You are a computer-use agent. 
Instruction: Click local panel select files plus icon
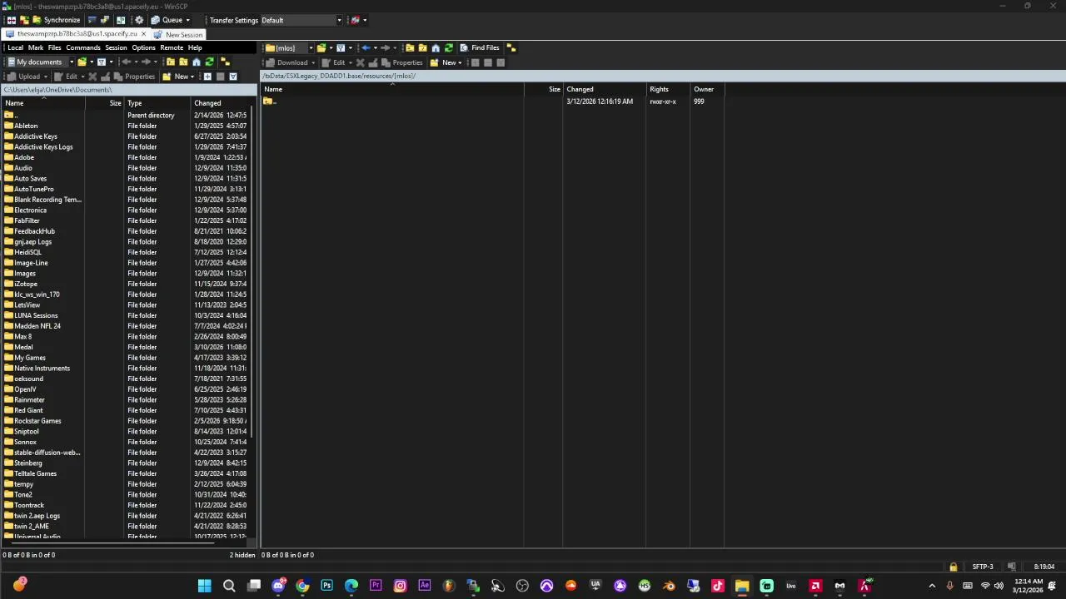(x=207, y=77)
